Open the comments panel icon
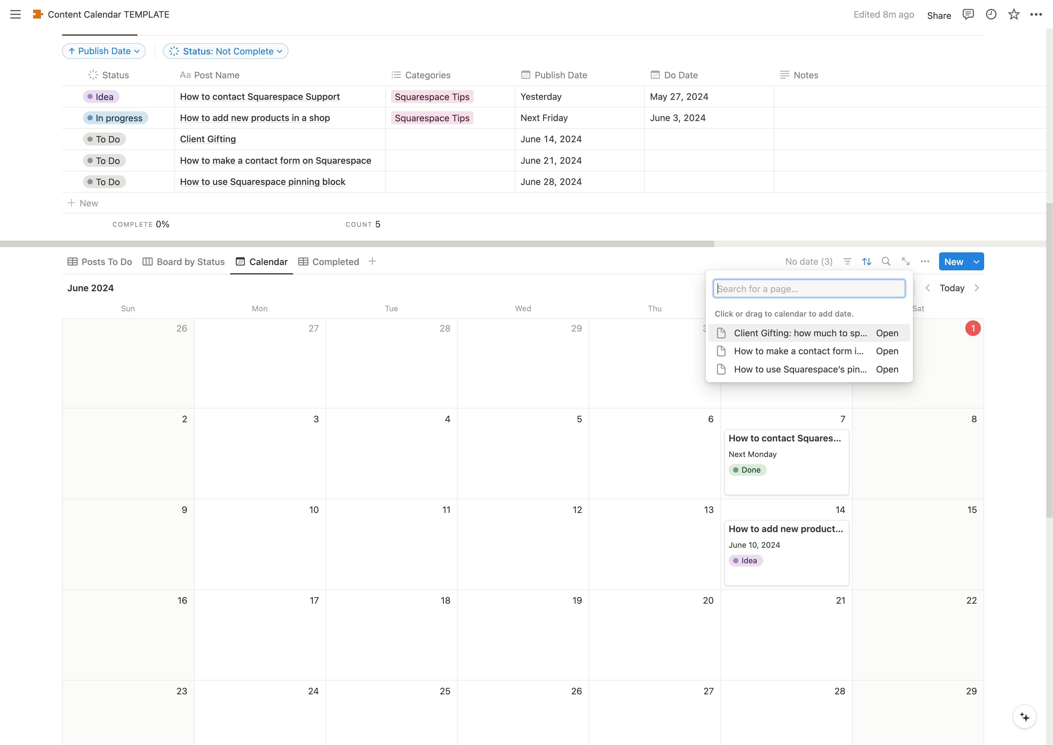 (968, 14)
